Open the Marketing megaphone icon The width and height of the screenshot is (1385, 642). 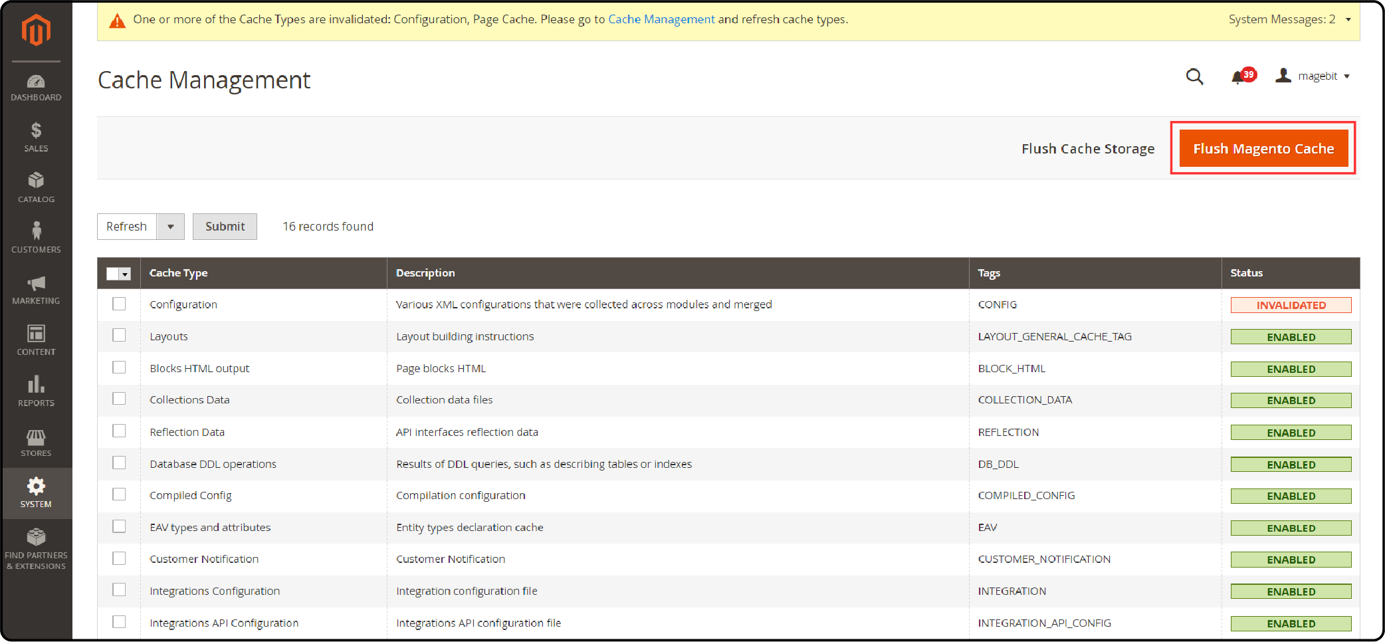click(36, 282)
